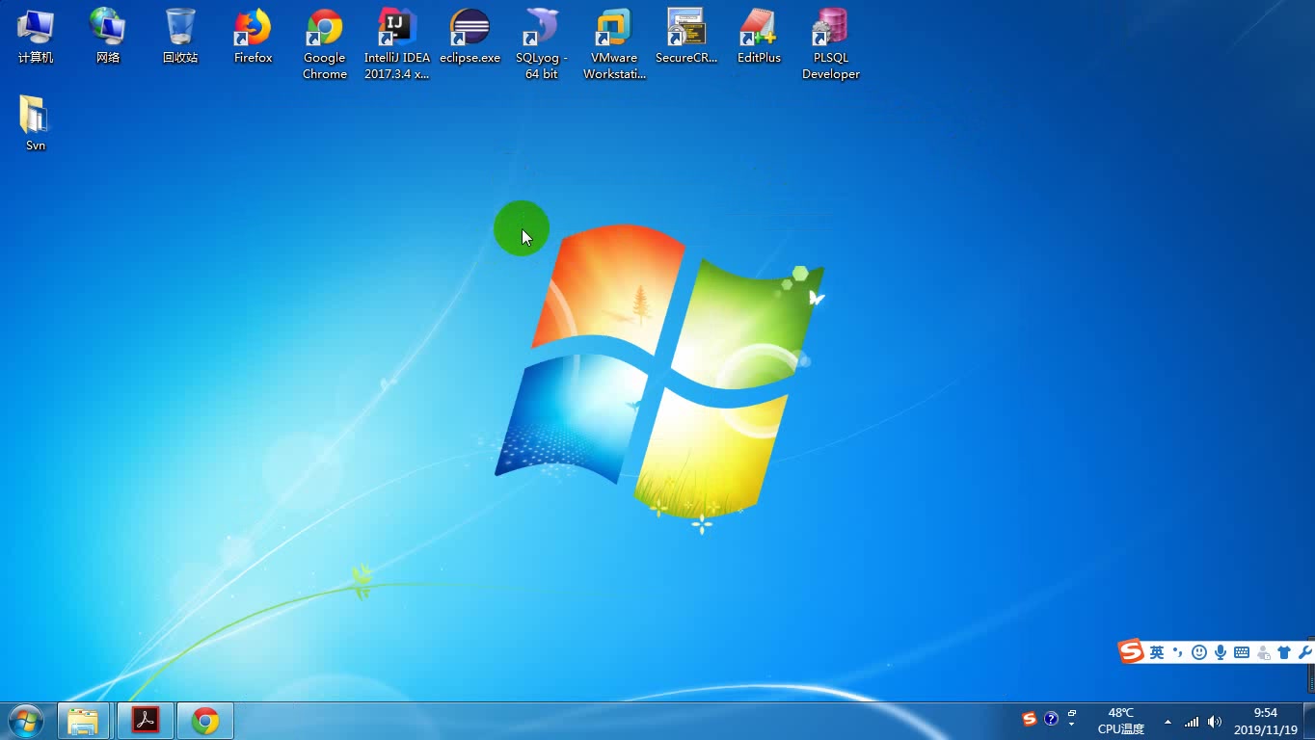Select the SecureCRT desktop shortcut

click(686, 37)
